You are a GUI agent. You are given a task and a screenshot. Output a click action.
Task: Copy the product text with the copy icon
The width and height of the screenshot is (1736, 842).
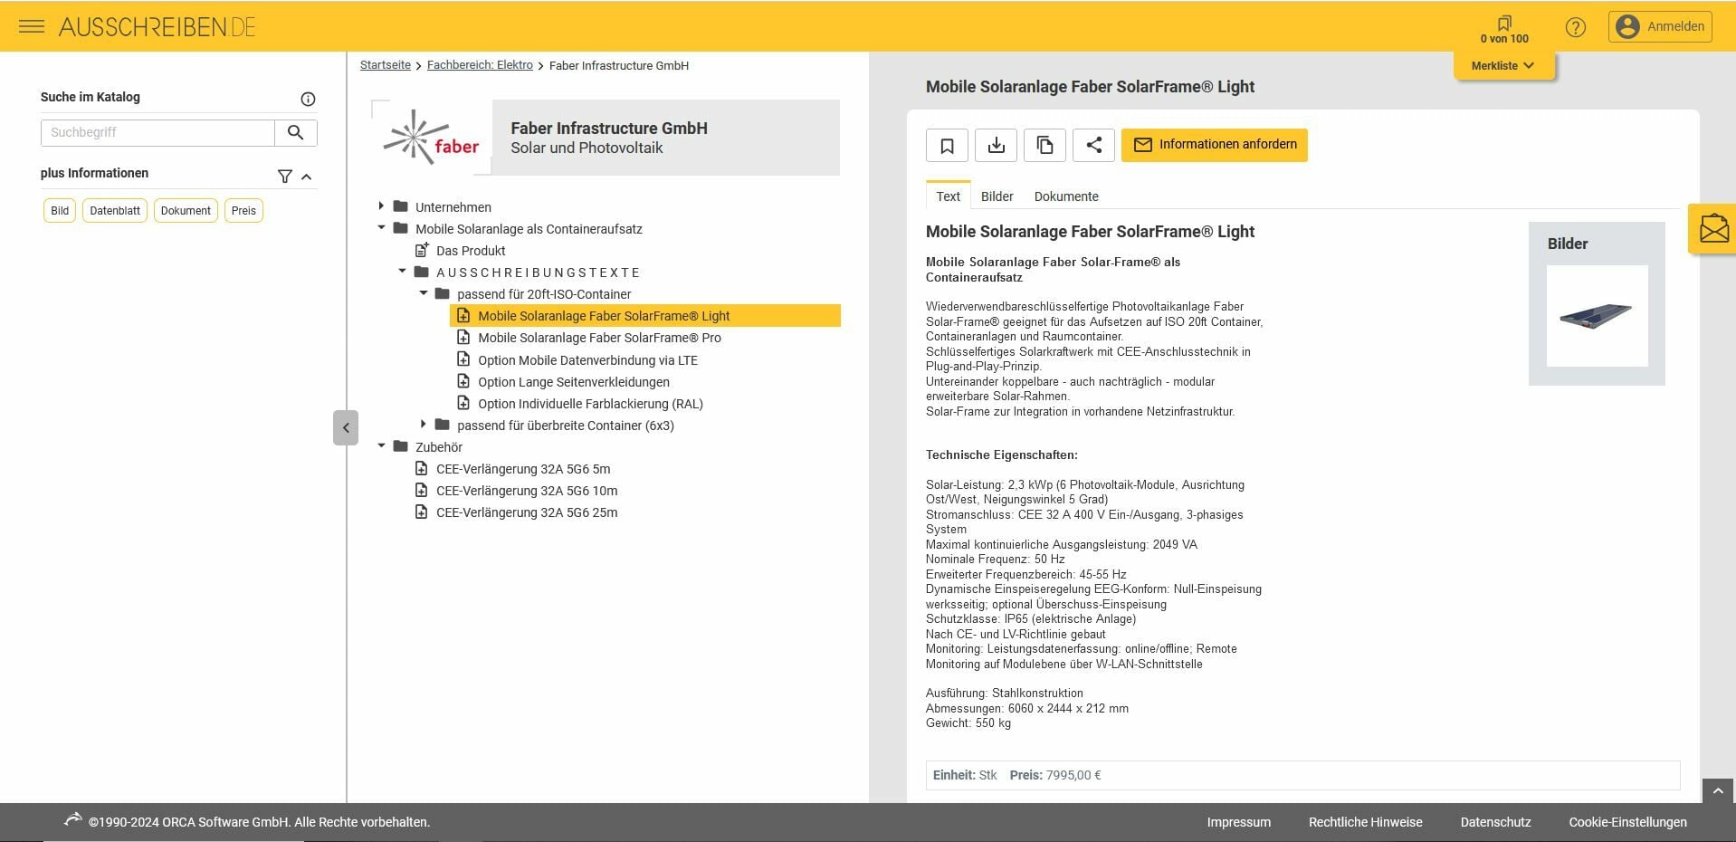(x=1044, y=145)
